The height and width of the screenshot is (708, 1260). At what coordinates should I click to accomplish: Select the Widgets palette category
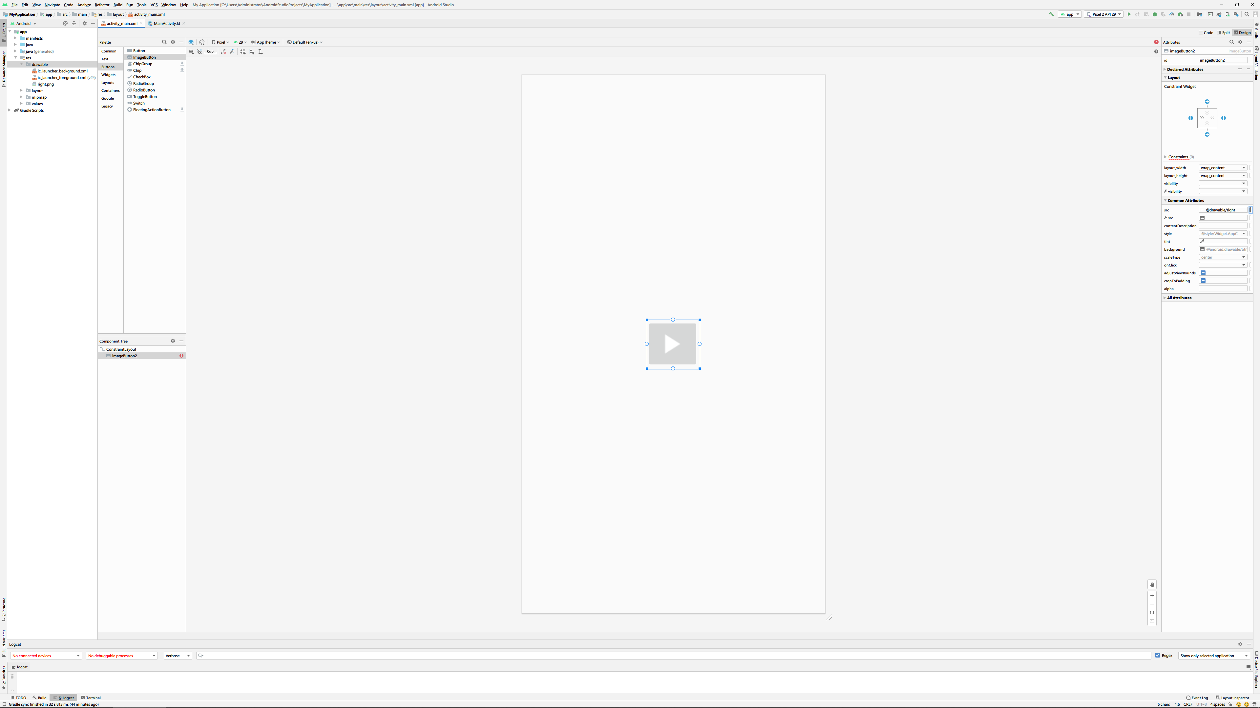click(x=108, y=75)
